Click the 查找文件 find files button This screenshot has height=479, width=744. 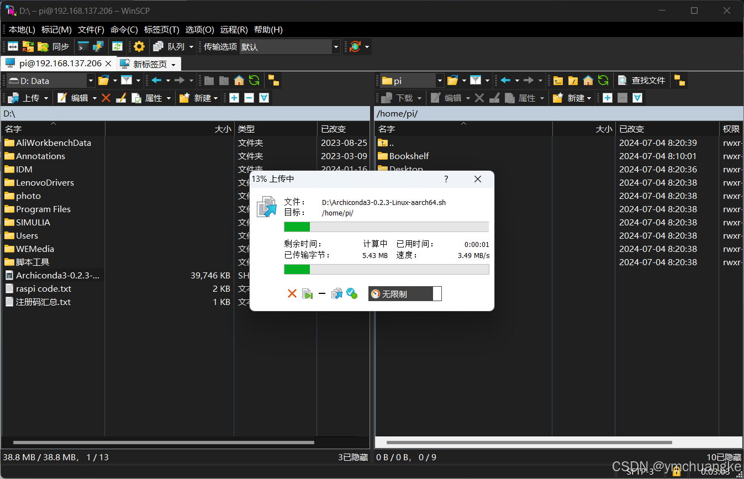coord(641,81)
